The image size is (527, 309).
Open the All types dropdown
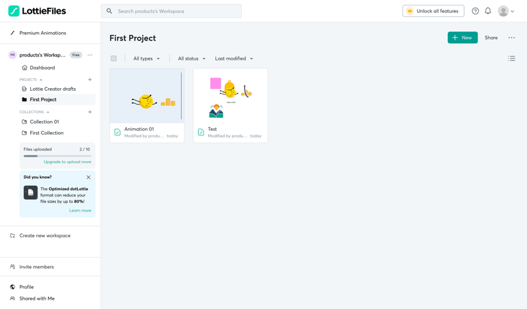pyautogui.click(x=146, y=59)
